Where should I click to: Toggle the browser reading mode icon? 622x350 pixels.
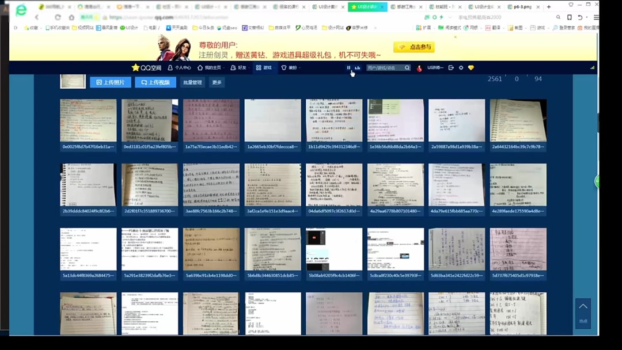point(570,17)
